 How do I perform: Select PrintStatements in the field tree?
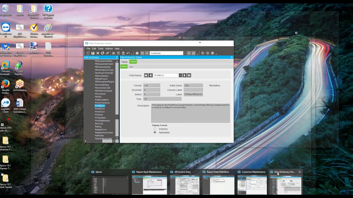102,121
